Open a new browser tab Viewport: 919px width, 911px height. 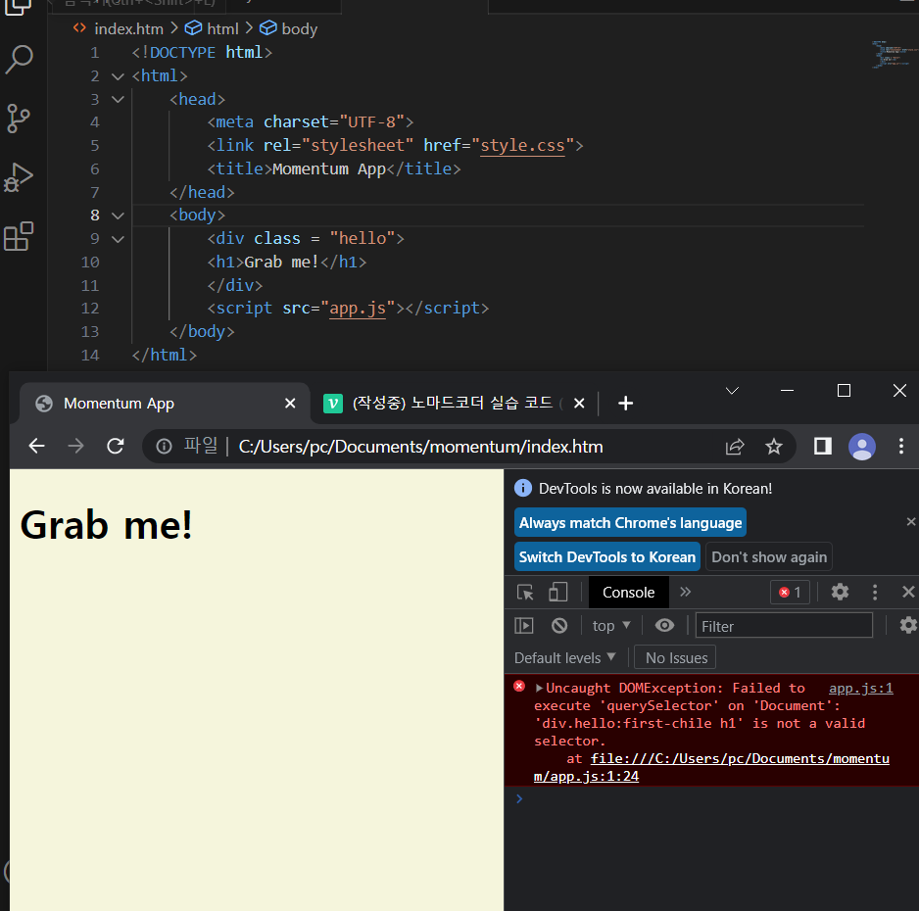[x=625, y=403]
